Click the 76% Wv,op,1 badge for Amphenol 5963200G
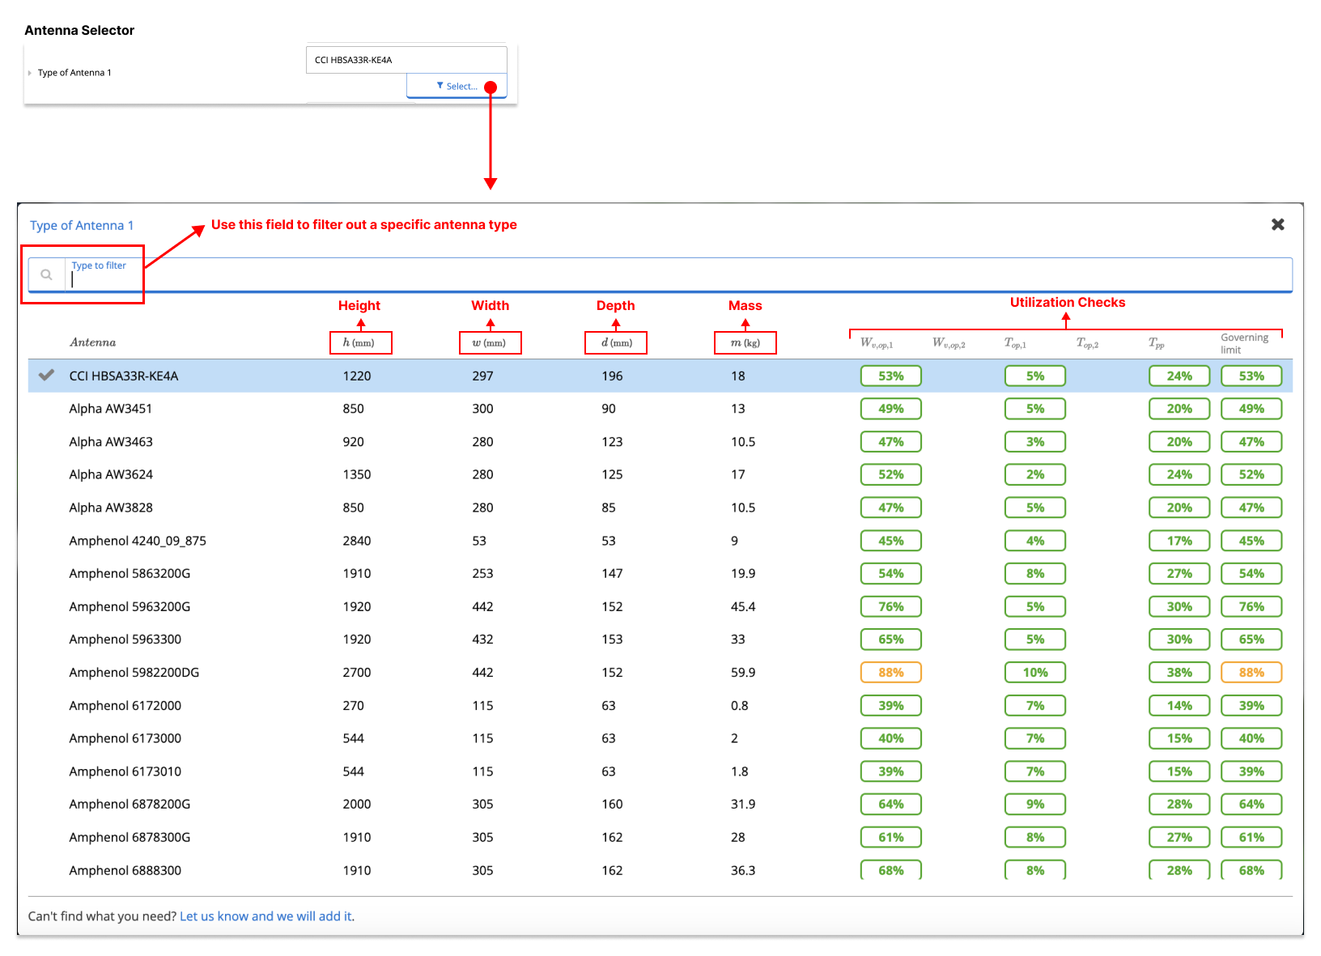Screen dimensions: 1321x956 coord(890,606)
